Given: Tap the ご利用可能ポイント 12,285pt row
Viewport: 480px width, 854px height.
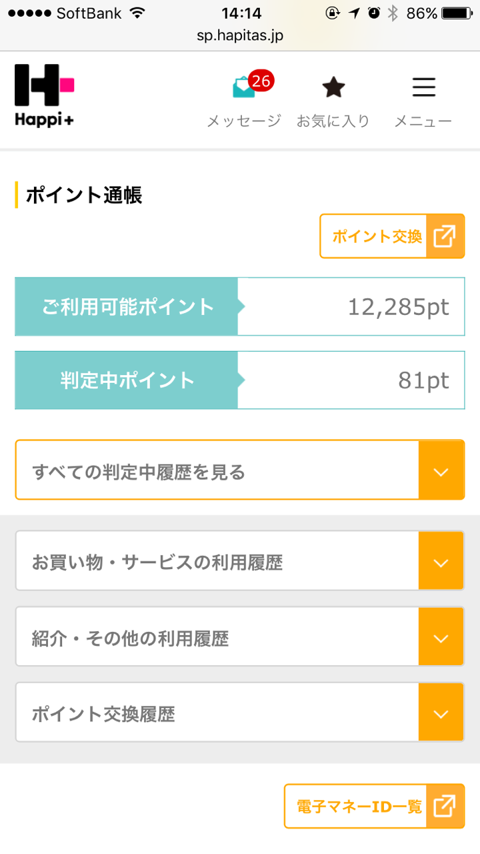Looking at the screenshot, I should coord(240,307).
